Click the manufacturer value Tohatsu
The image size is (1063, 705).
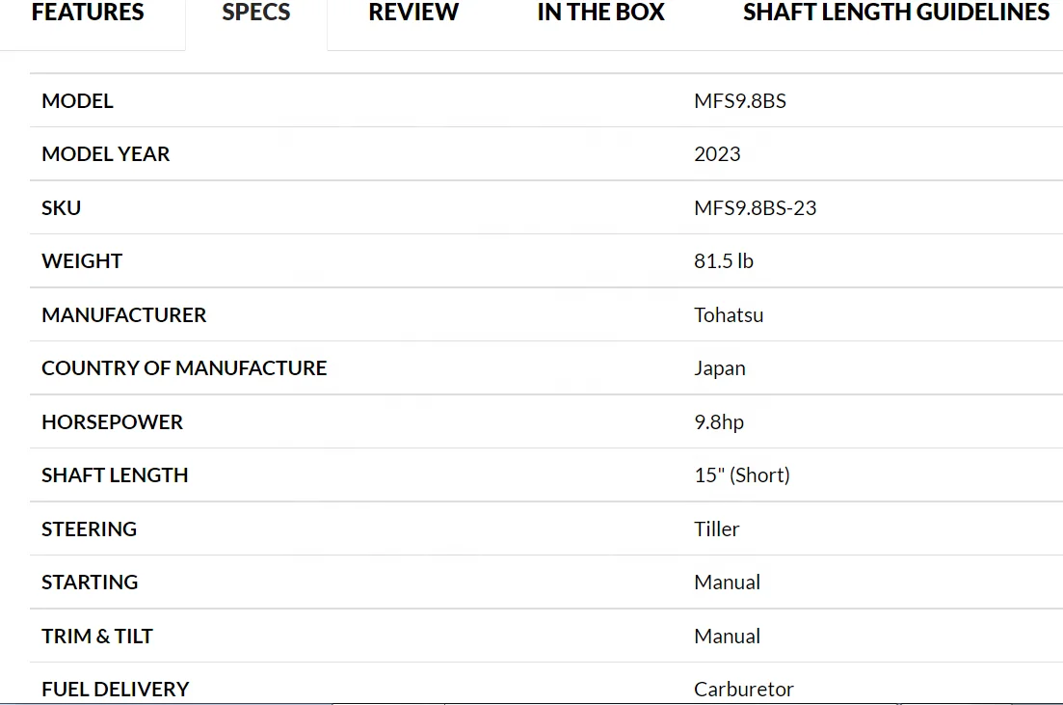pos(729,315)
